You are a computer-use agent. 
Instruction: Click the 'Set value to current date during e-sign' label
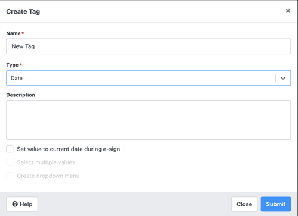click(69, 149)
